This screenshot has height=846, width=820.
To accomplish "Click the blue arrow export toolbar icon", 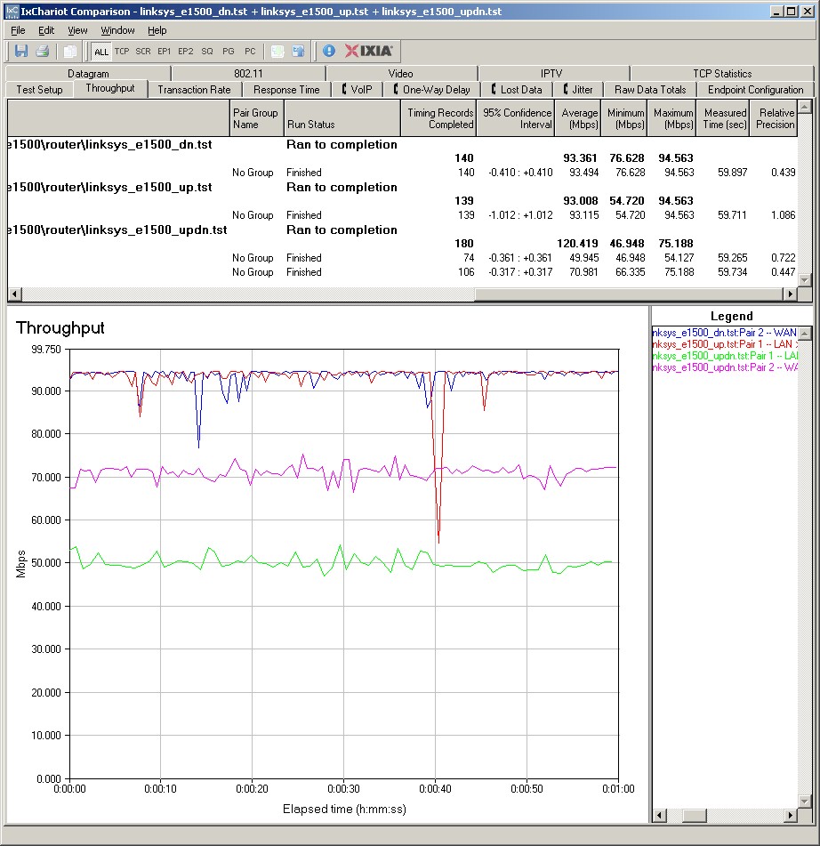I will (298, 52).
